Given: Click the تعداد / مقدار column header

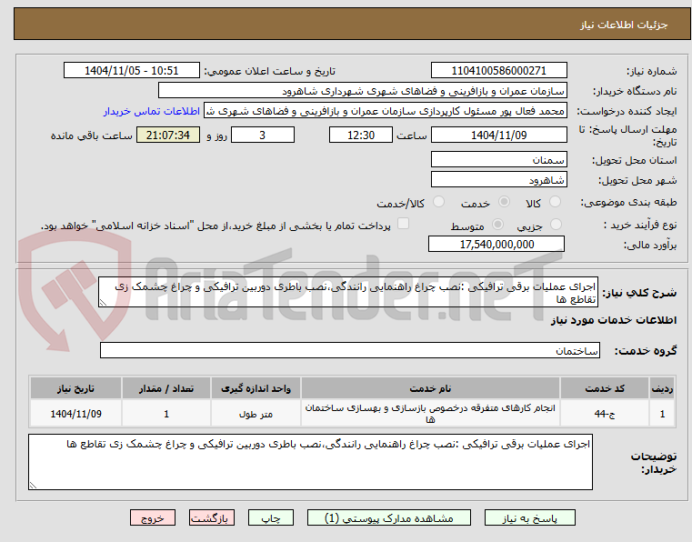Looking at the screenshot, I should [x=166, y=388].
